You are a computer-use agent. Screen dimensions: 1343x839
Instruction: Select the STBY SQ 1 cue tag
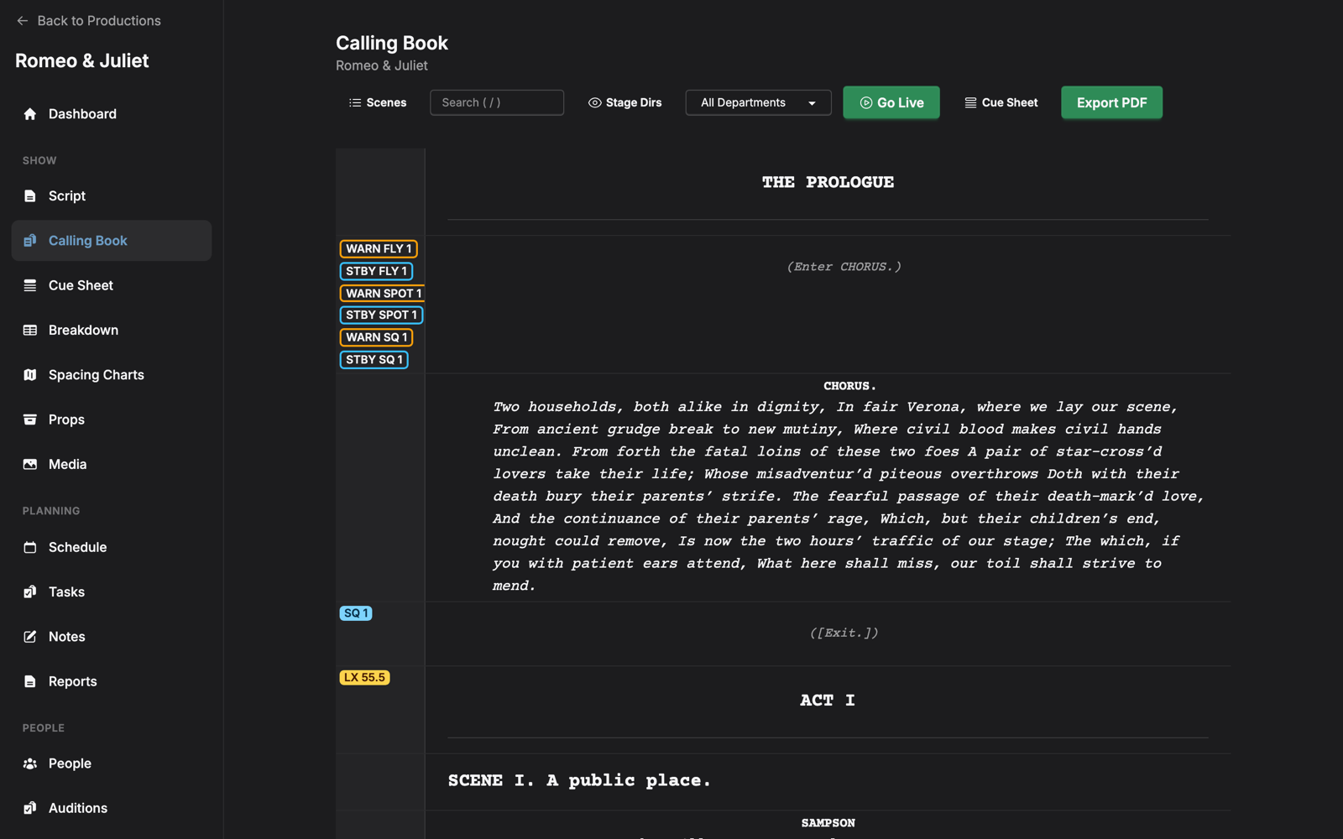(x=374, y=360)
